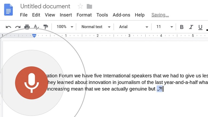Open the Add-ons menu
The width and height of the screenshot is (208, 117).
(x=121, y=15)
